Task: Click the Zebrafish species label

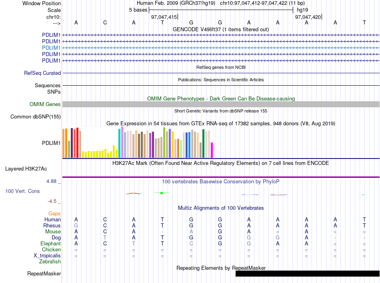Action: pos(50,262)
